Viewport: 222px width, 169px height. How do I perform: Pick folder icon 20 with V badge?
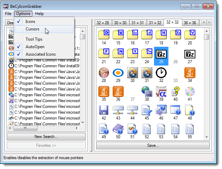pyautogui.click(x=190, y=34)
